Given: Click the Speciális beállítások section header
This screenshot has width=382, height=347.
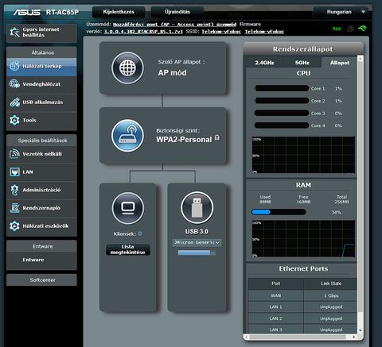Looking at the screenshot, I should [41, 141].
